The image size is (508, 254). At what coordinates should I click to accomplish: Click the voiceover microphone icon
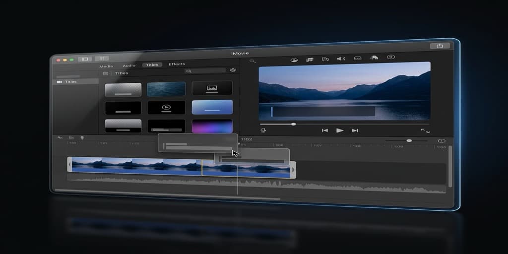click(x=263, y=130)
